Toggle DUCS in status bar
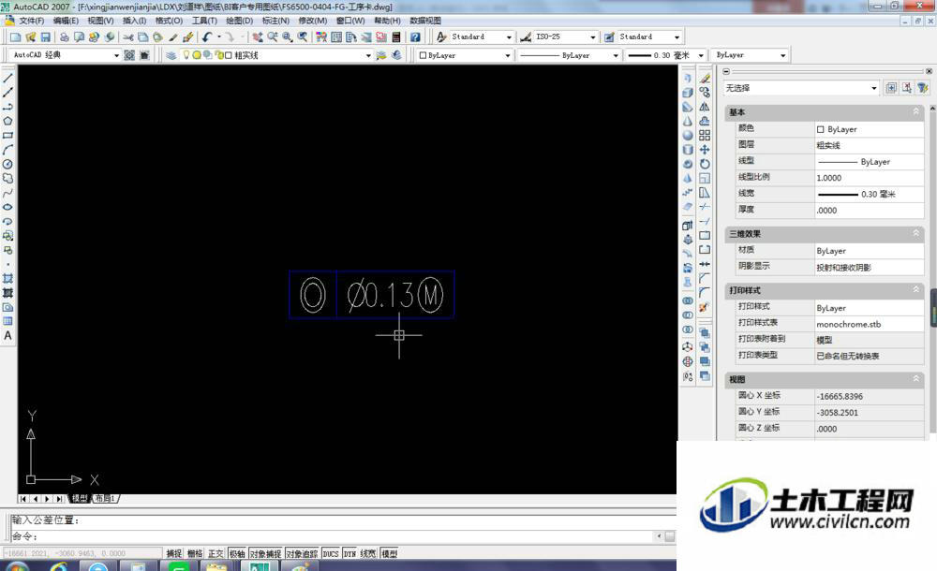This screenshot has width=937, height=571. (331, 553)
